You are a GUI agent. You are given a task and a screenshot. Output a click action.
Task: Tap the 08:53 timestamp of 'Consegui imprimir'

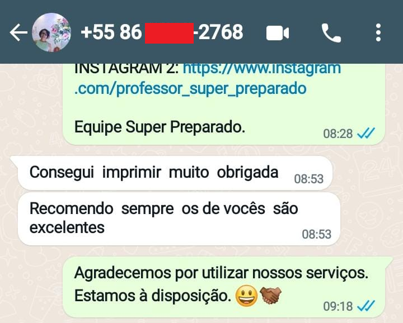308,179
